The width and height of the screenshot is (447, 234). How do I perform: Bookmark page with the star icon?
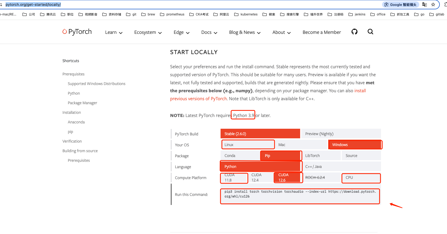point(433,5)
